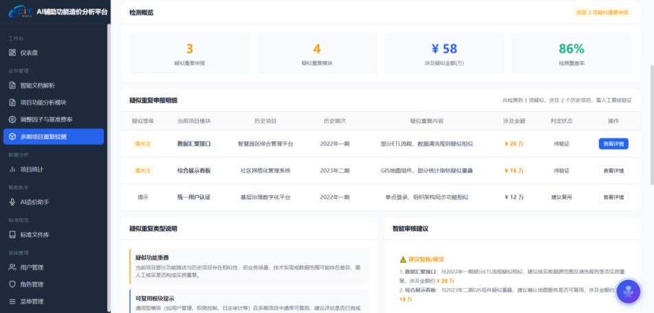Click the 提示 level in 统一用户认证 row
This screenshot has height=313, width=654.
[x=143, y=197]
